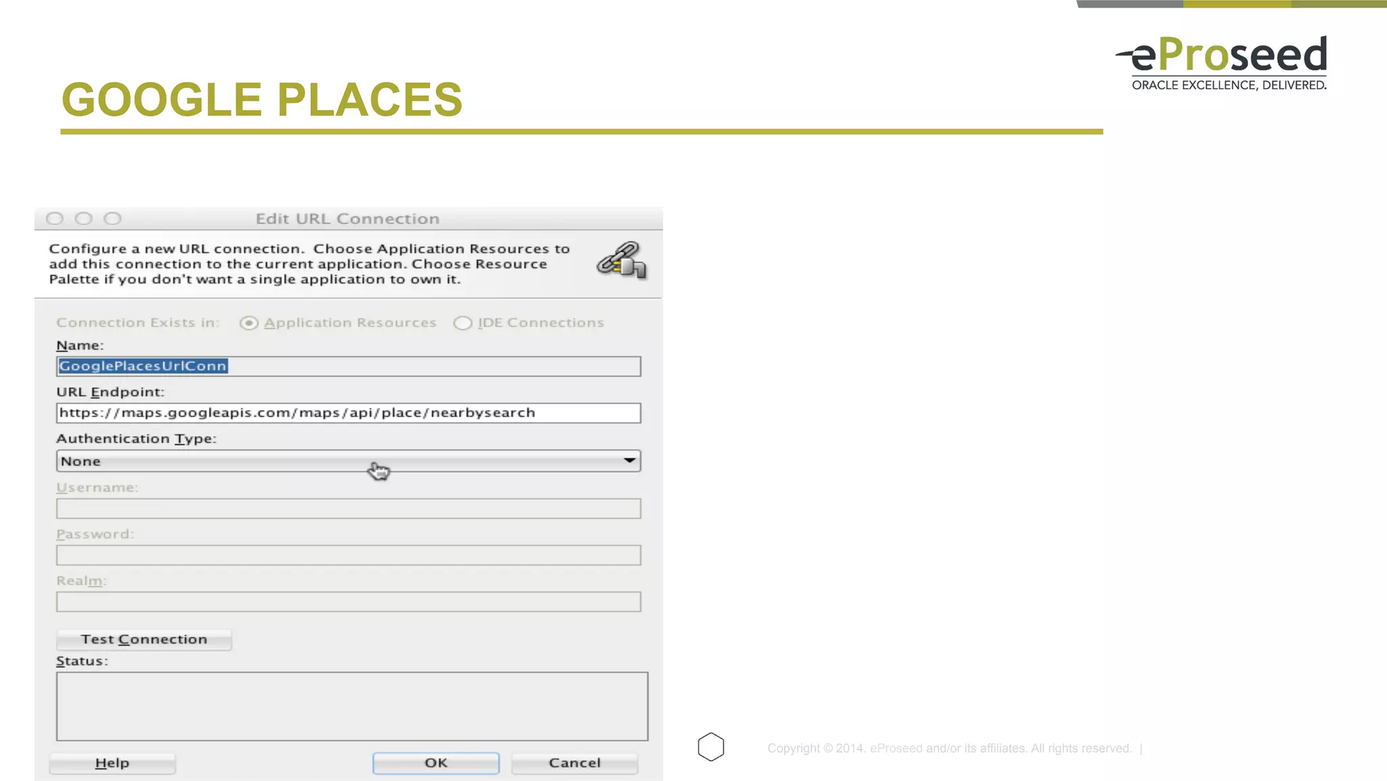Image resolution: width=1387 pixels, height=781 pixels.
Task: Confirm with the OK button
Action: [435, 763]
